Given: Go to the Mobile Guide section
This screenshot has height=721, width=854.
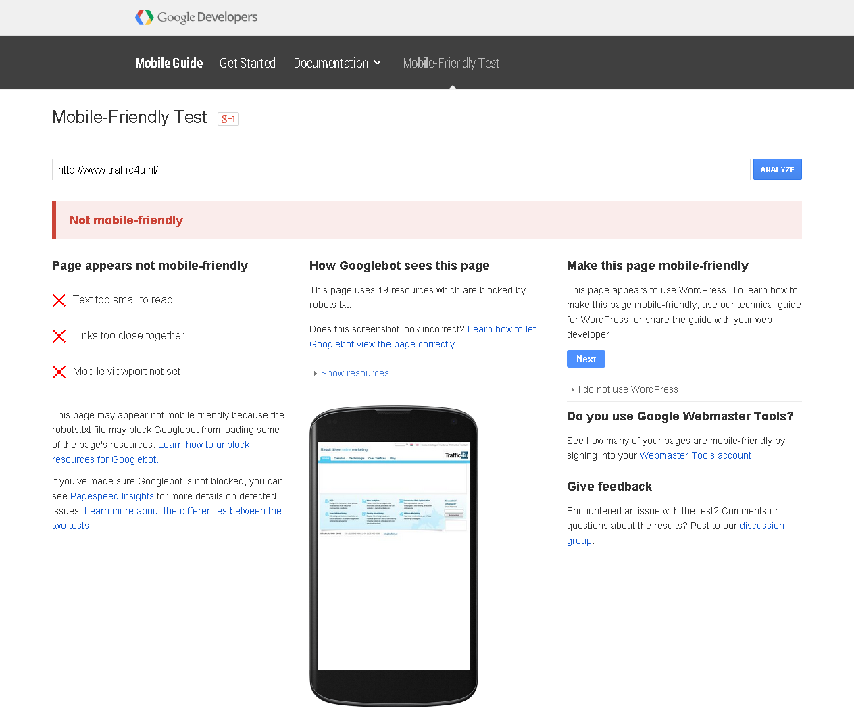Looking at the screenshot, I should (169, 63).
